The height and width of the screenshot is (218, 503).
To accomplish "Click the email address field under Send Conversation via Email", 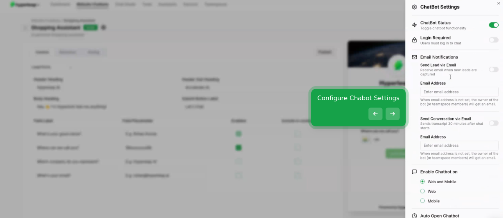I will pos(459,145).
